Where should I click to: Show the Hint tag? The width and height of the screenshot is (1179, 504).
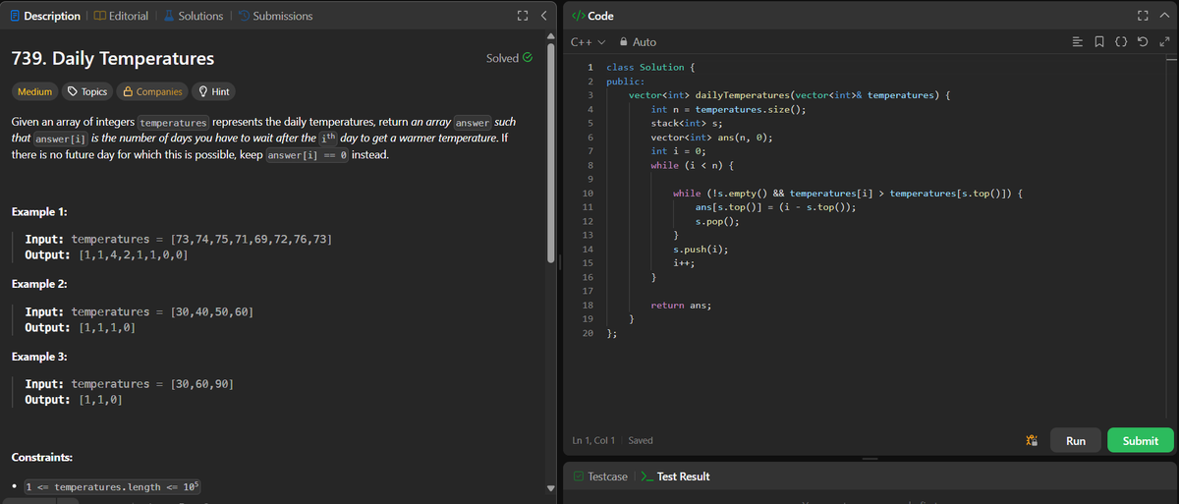coord(213,91)
